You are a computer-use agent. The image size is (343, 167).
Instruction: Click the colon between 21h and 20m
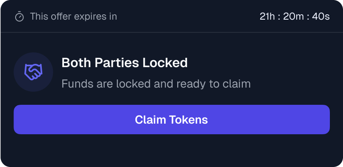(279, 17)
